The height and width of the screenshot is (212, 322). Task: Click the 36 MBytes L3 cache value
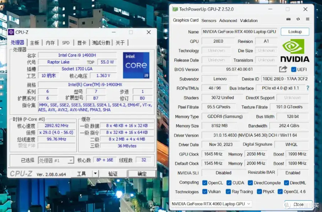tap(127, 146)
